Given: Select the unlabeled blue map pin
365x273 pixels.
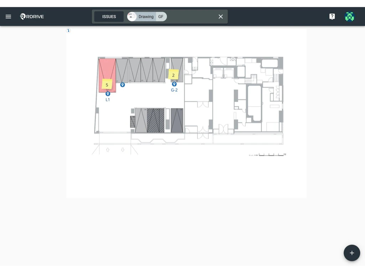Looking at the screenshot, I should click(123, 85).
